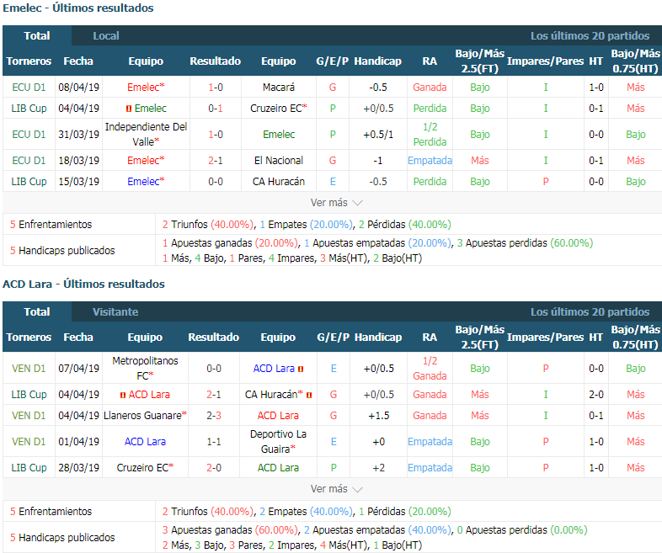Image resolution: width=662 pixels, height=553 pixels.
Task: Click red card icon beside Emelec vs Cruzeiro
Action: click(129, 109)
